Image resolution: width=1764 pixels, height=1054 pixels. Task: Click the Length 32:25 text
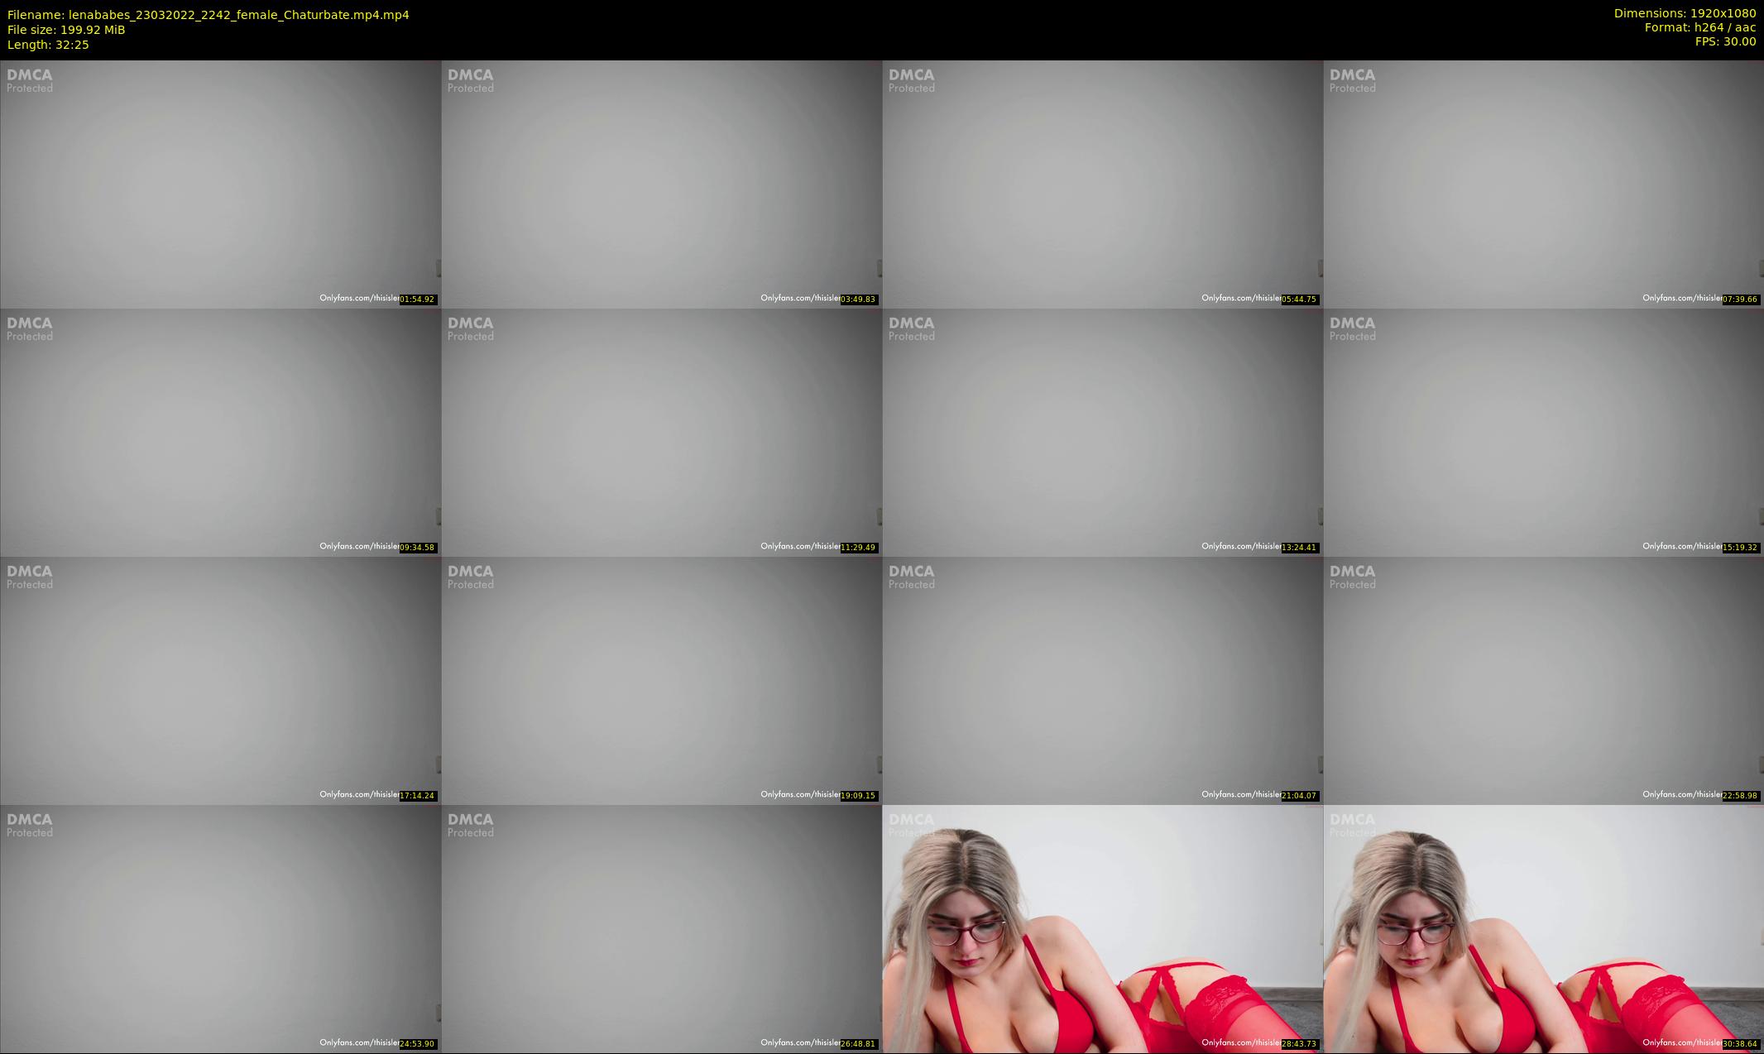click(48, 45)
